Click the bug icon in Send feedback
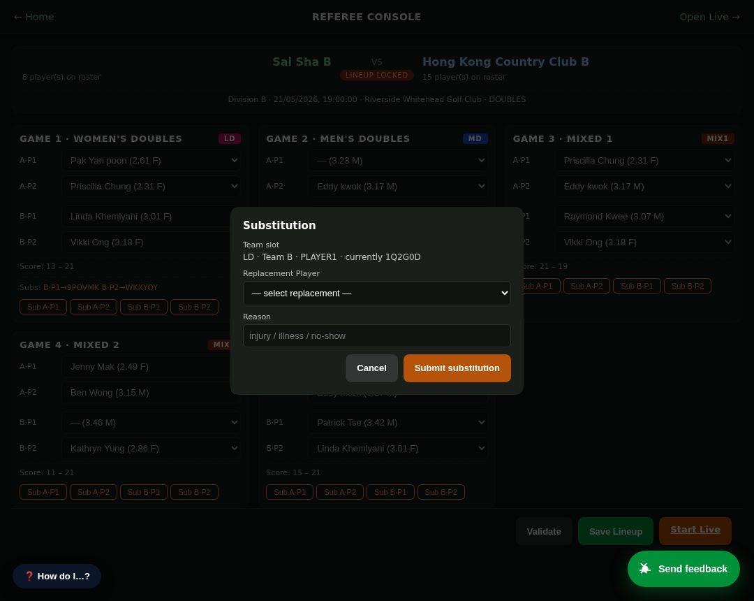Screen dimensions: 754x601 (x=645, y=569)
